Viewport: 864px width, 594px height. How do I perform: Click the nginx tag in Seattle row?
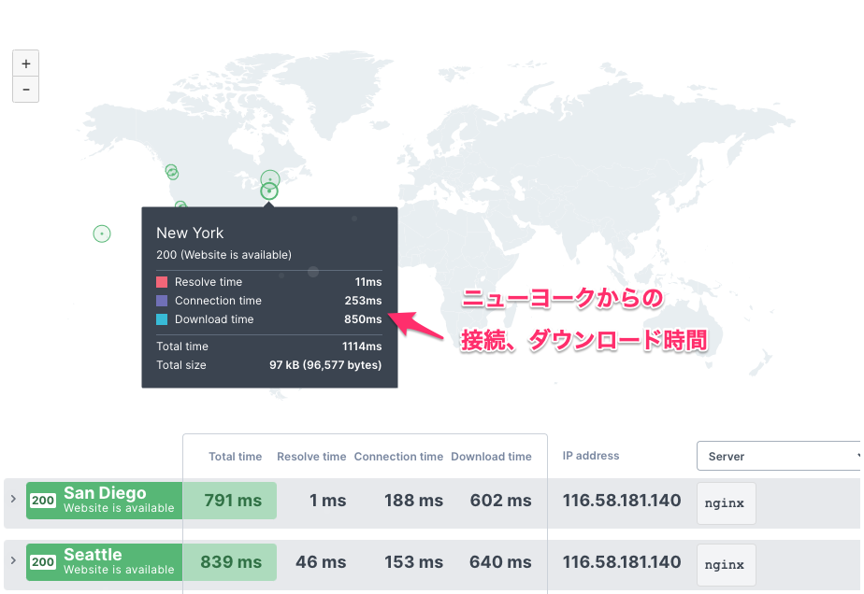[726, 565]
